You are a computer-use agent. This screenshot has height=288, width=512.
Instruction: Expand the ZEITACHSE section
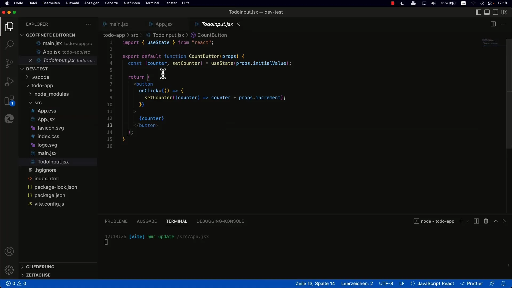pyautogui.click(x=38, y=275)
